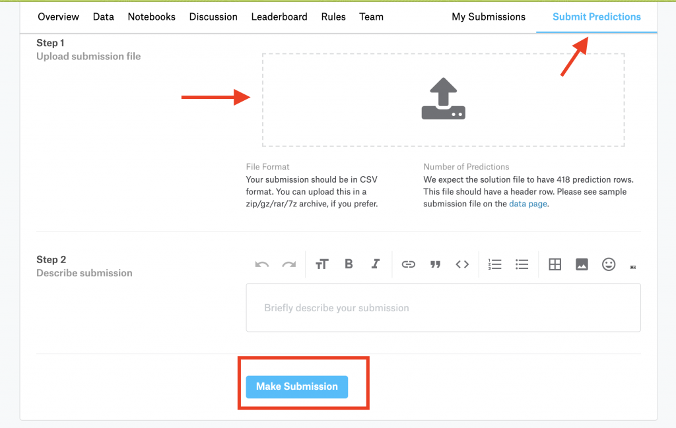Image resolution: width=676 pixels, height=428 pixels.
Task: Go to the My Submissions tab
Action: coord(489,16)
